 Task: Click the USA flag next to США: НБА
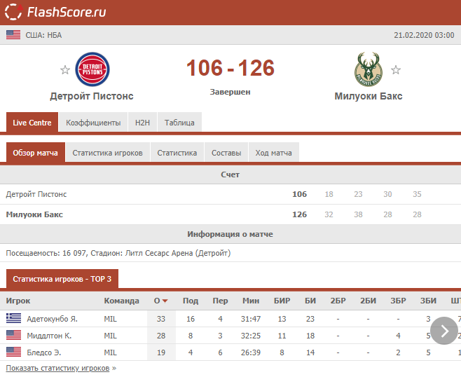(x=13, y=35)
